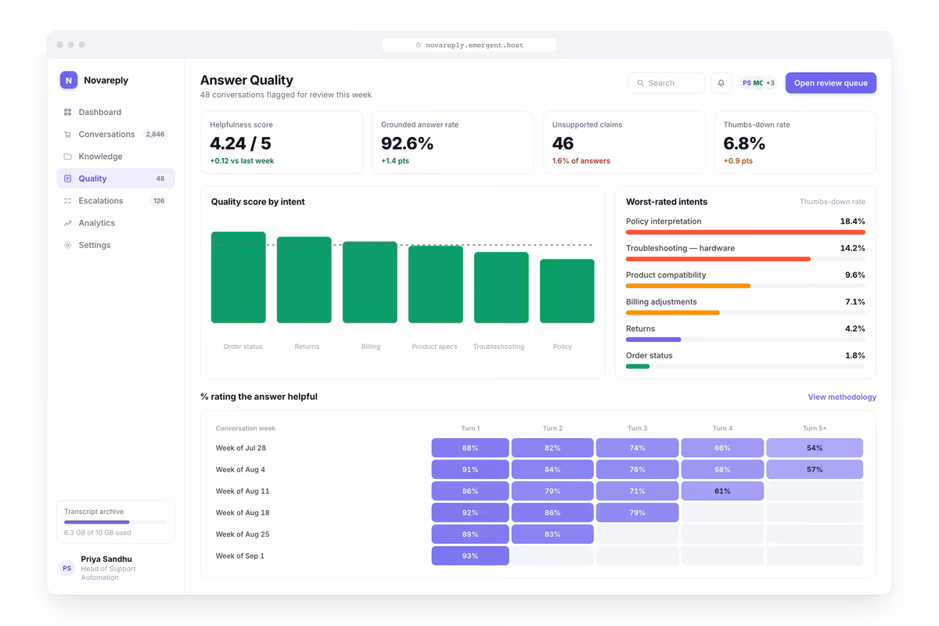
Task: Click the +3 more members badge
Action: 770,83
